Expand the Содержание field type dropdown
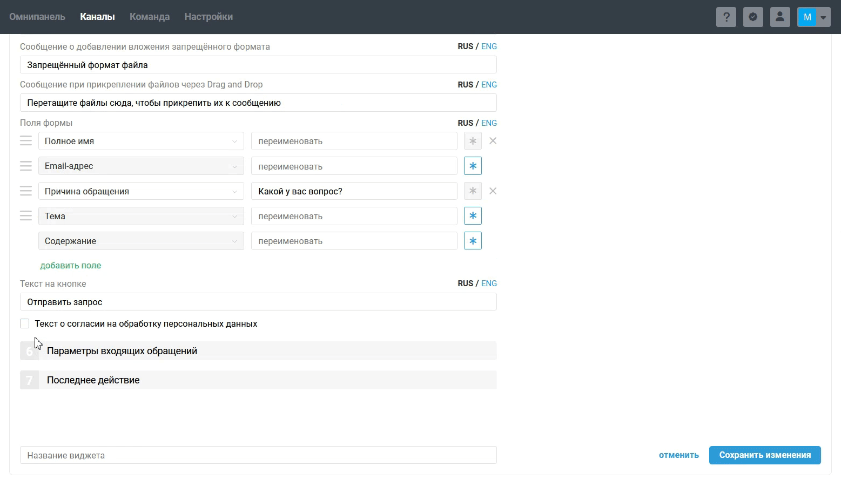The image size is (841, 486). [x=141, y=241]
